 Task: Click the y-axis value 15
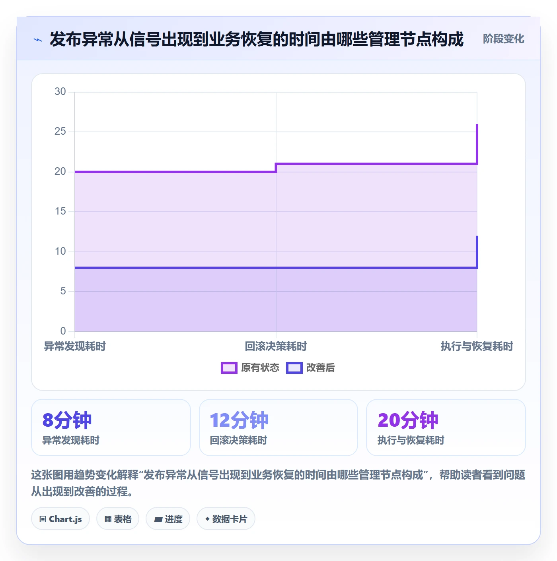click(60, 211)
